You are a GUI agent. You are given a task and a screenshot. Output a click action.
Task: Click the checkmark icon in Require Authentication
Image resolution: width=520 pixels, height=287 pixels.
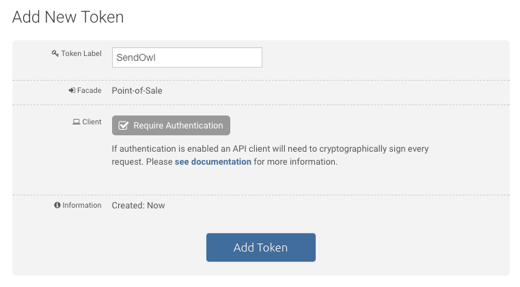click(x=124, y=126)
